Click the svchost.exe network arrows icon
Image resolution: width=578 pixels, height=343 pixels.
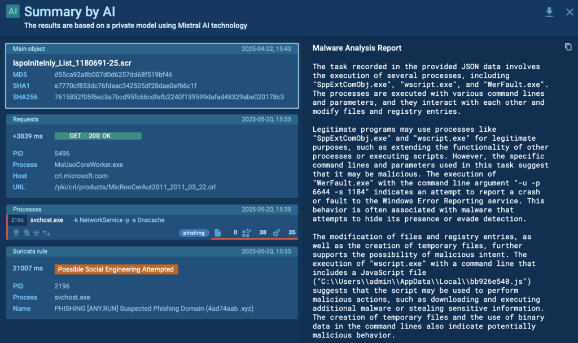46,233
